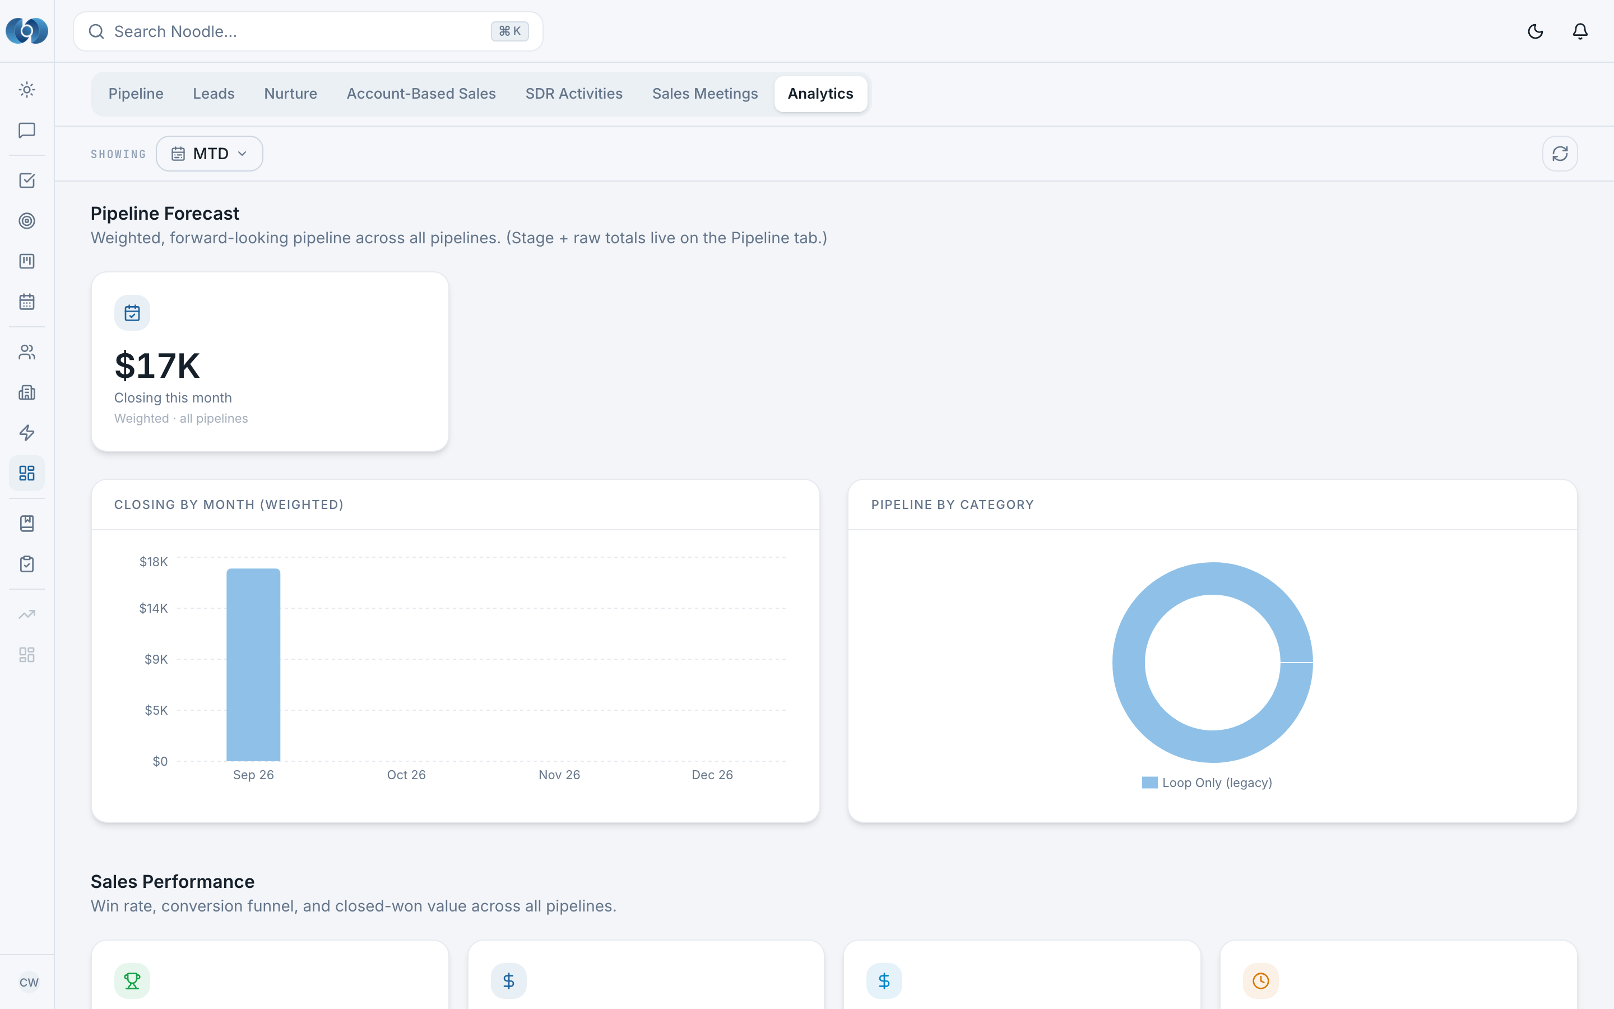The width and height of the screenshot is (1614, 1009).
Task: Switch to the Sales Meetings tab
Action: click(705, 94)
